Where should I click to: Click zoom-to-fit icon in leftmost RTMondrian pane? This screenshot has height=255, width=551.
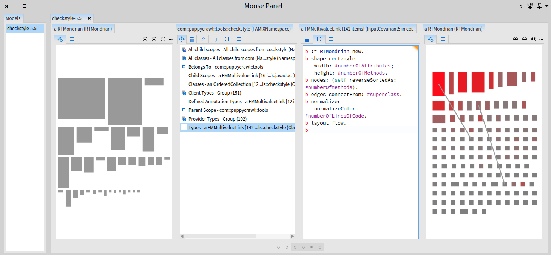pos(163,39)
